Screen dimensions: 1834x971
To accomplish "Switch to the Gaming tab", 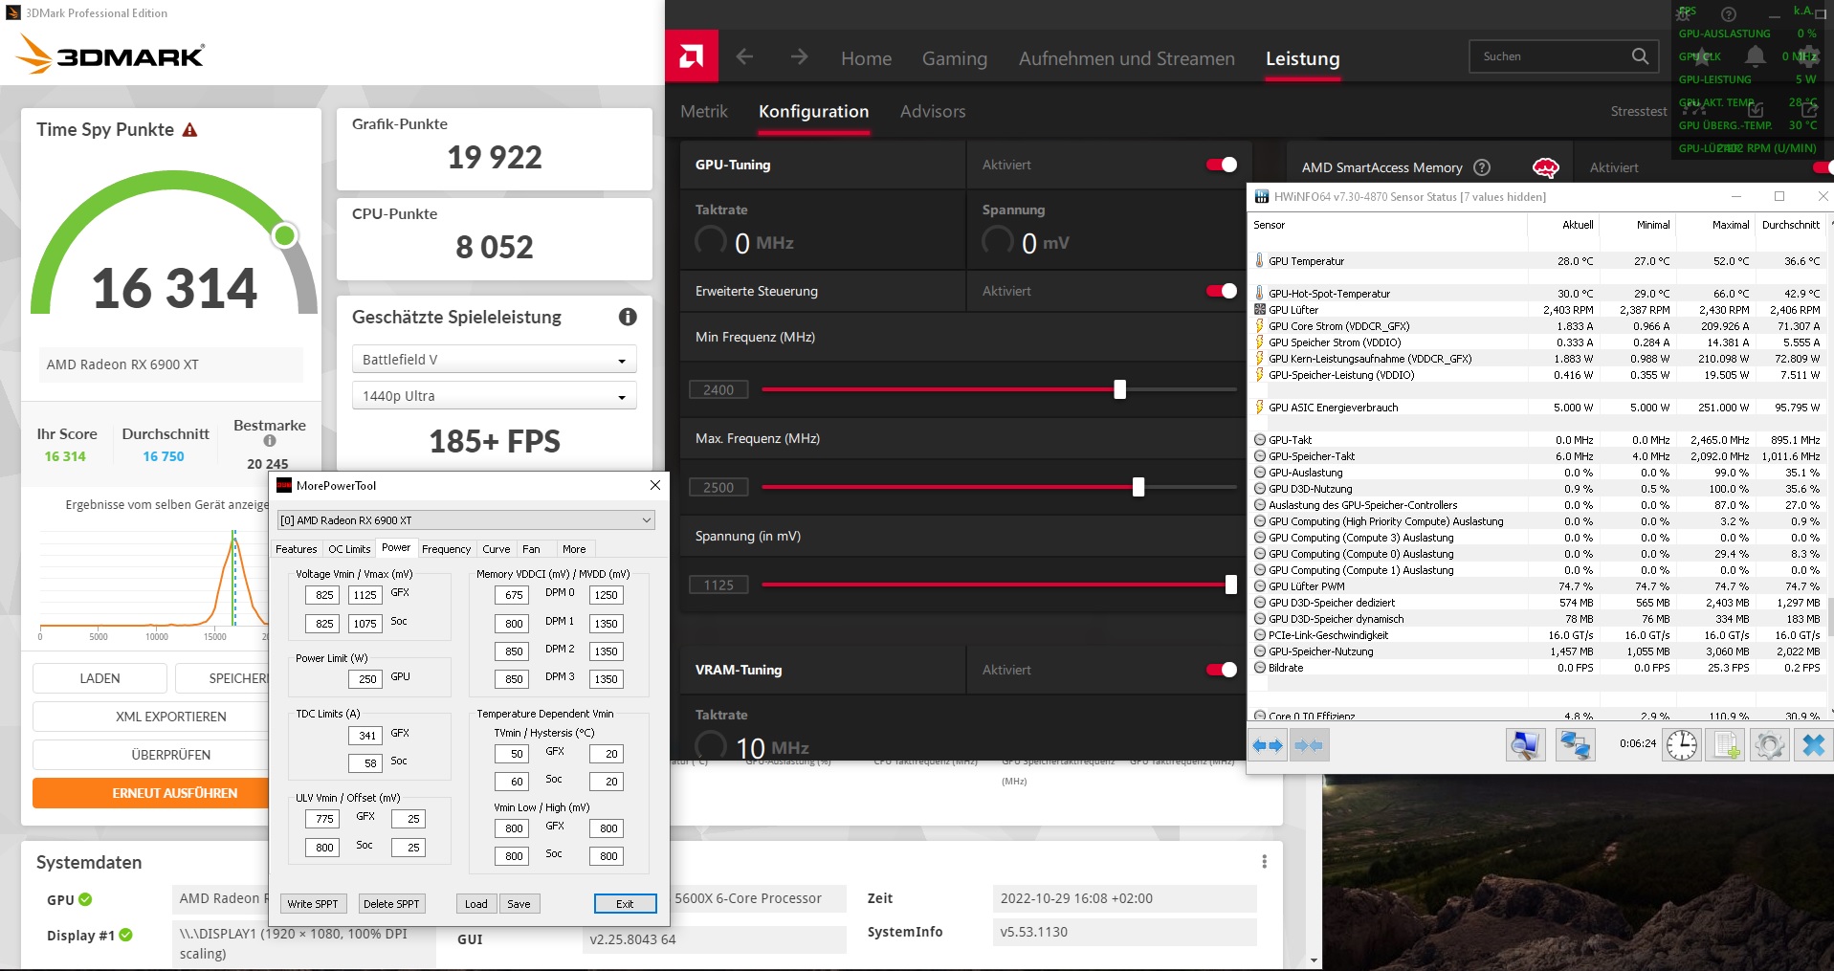I will 954,58.
